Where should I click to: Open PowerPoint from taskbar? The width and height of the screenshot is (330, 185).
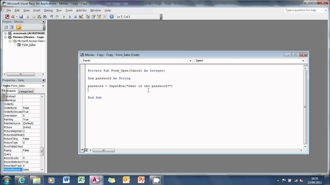(x=142, y=180)
